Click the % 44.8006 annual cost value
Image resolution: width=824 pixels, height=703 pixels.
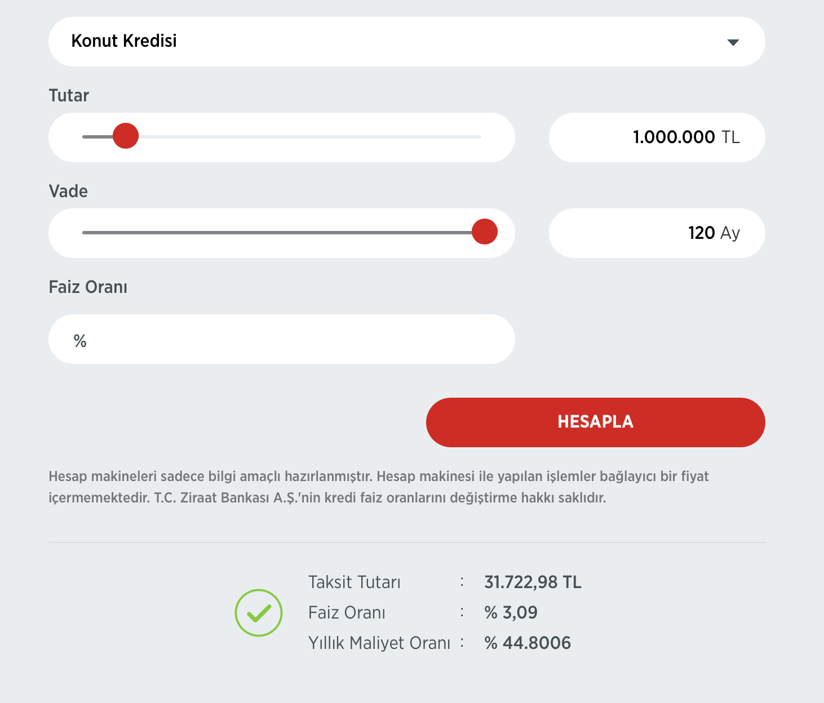pos(528,643)
